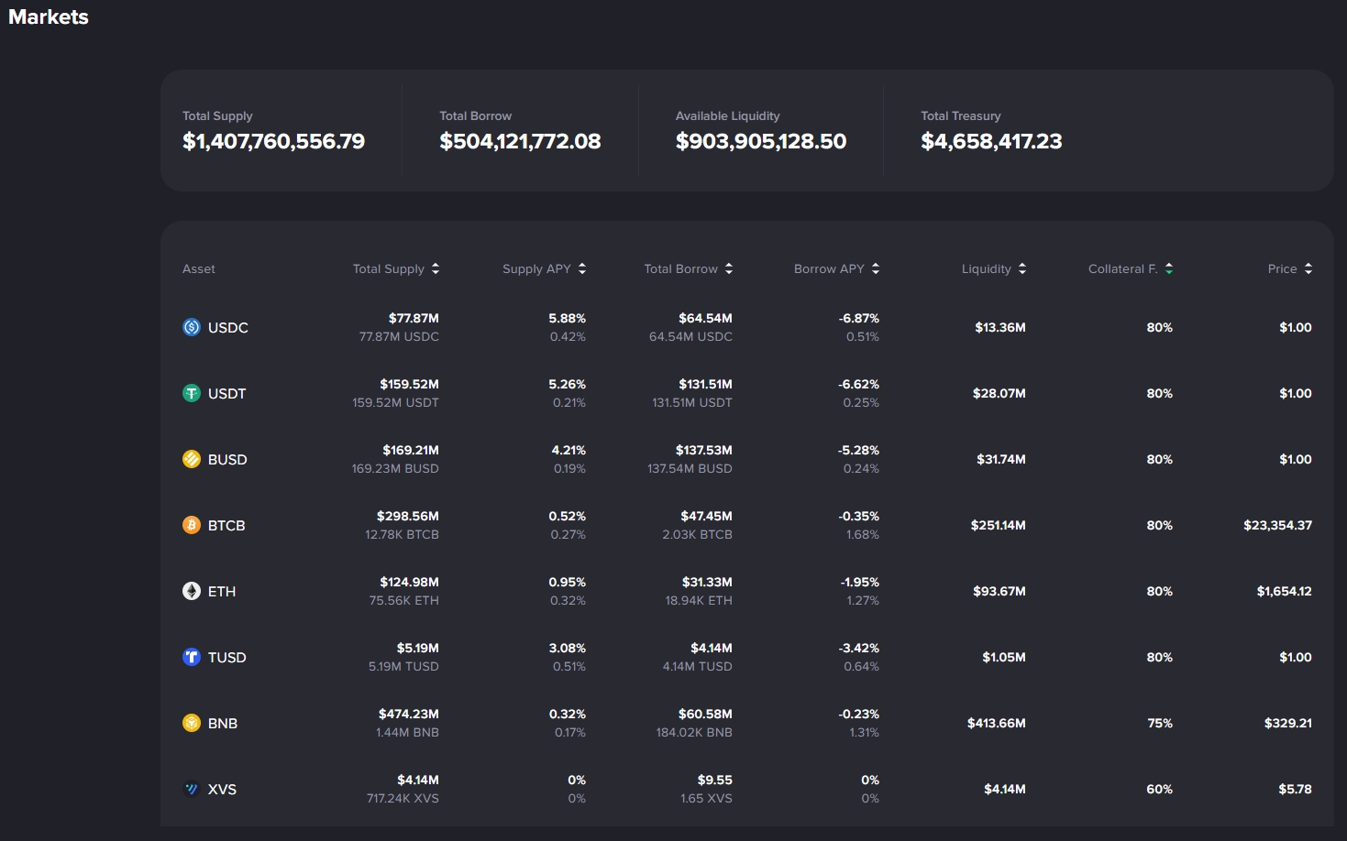Open the BUSD market row
This screenshot has height=841, width=1347.
click(x=747, y=459)
